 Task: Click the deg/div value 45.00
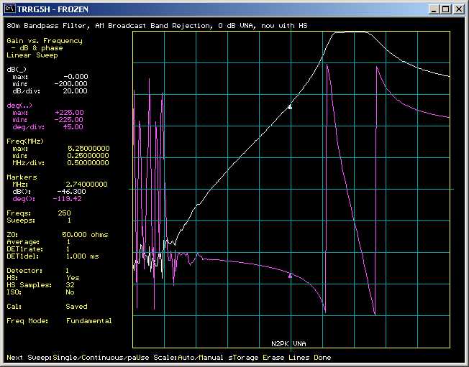pyautogui.click(x=72, y=127)
